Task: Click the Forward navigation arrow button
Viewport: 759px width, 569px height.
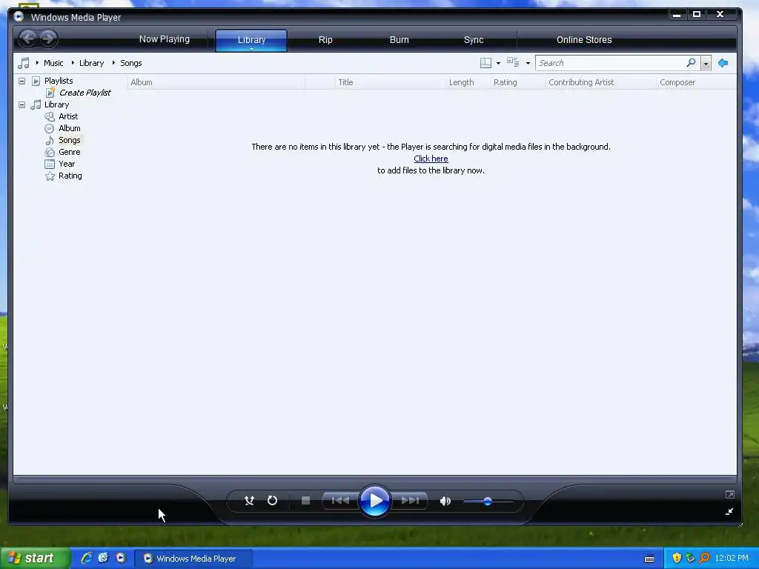Action: 48,39
